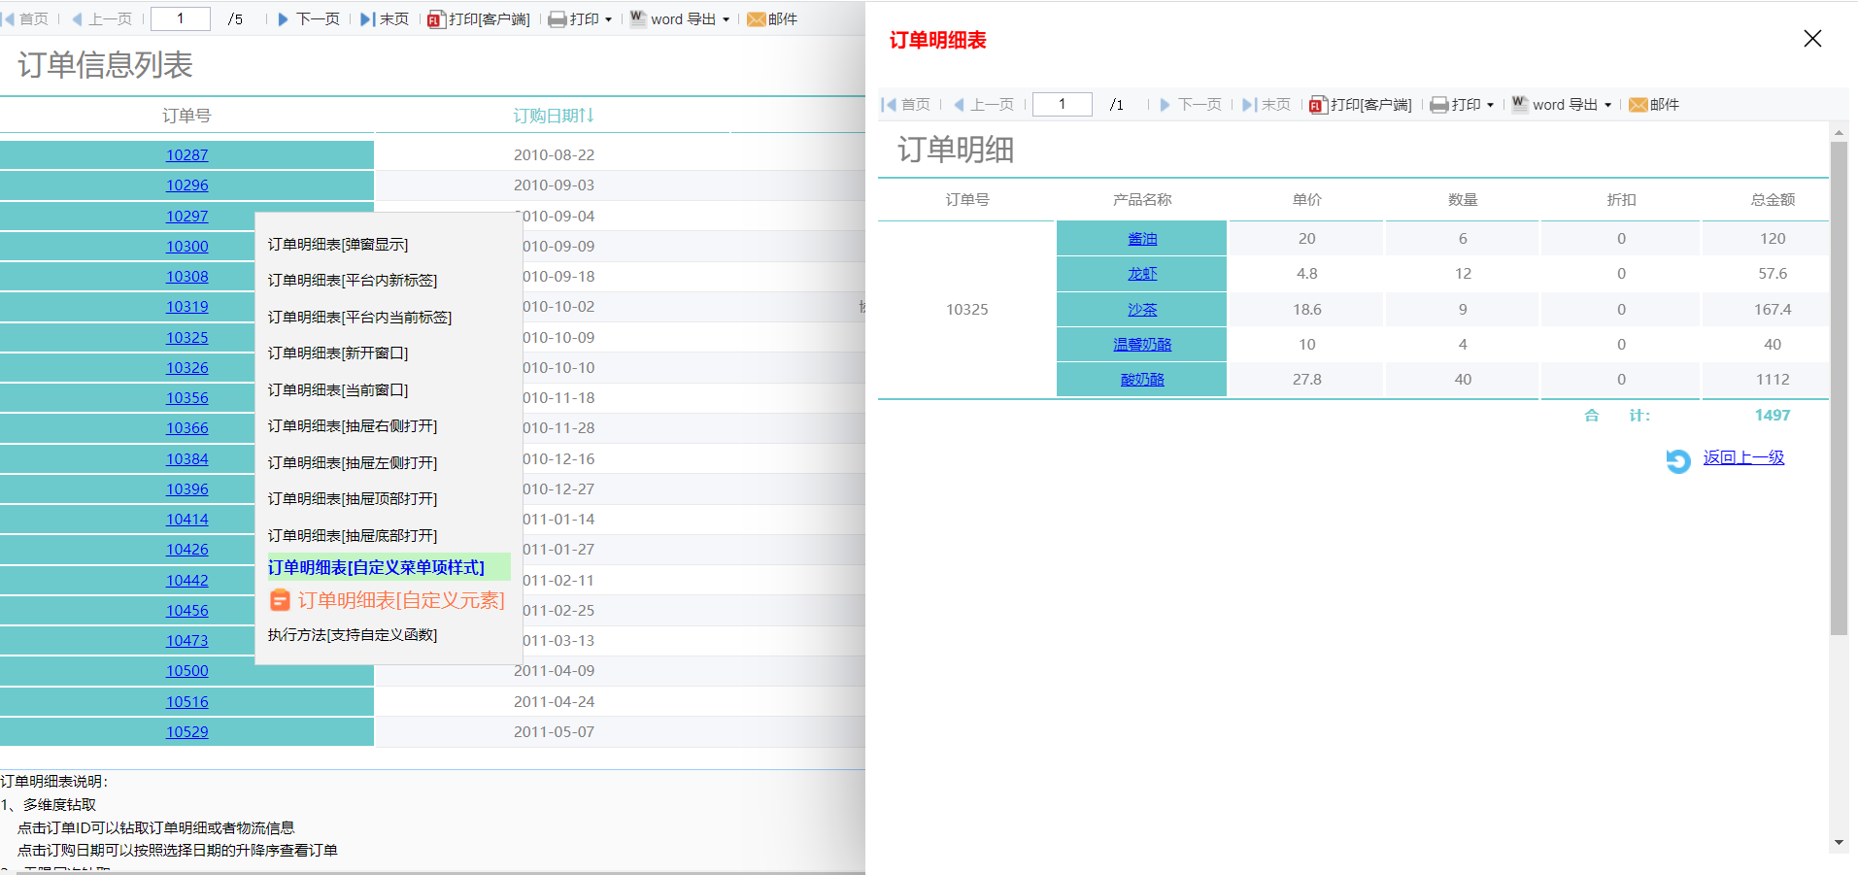This screenshot has height=875, width=1858.
Task: Sort by 订购日期 column header
Action: point(553,116)
